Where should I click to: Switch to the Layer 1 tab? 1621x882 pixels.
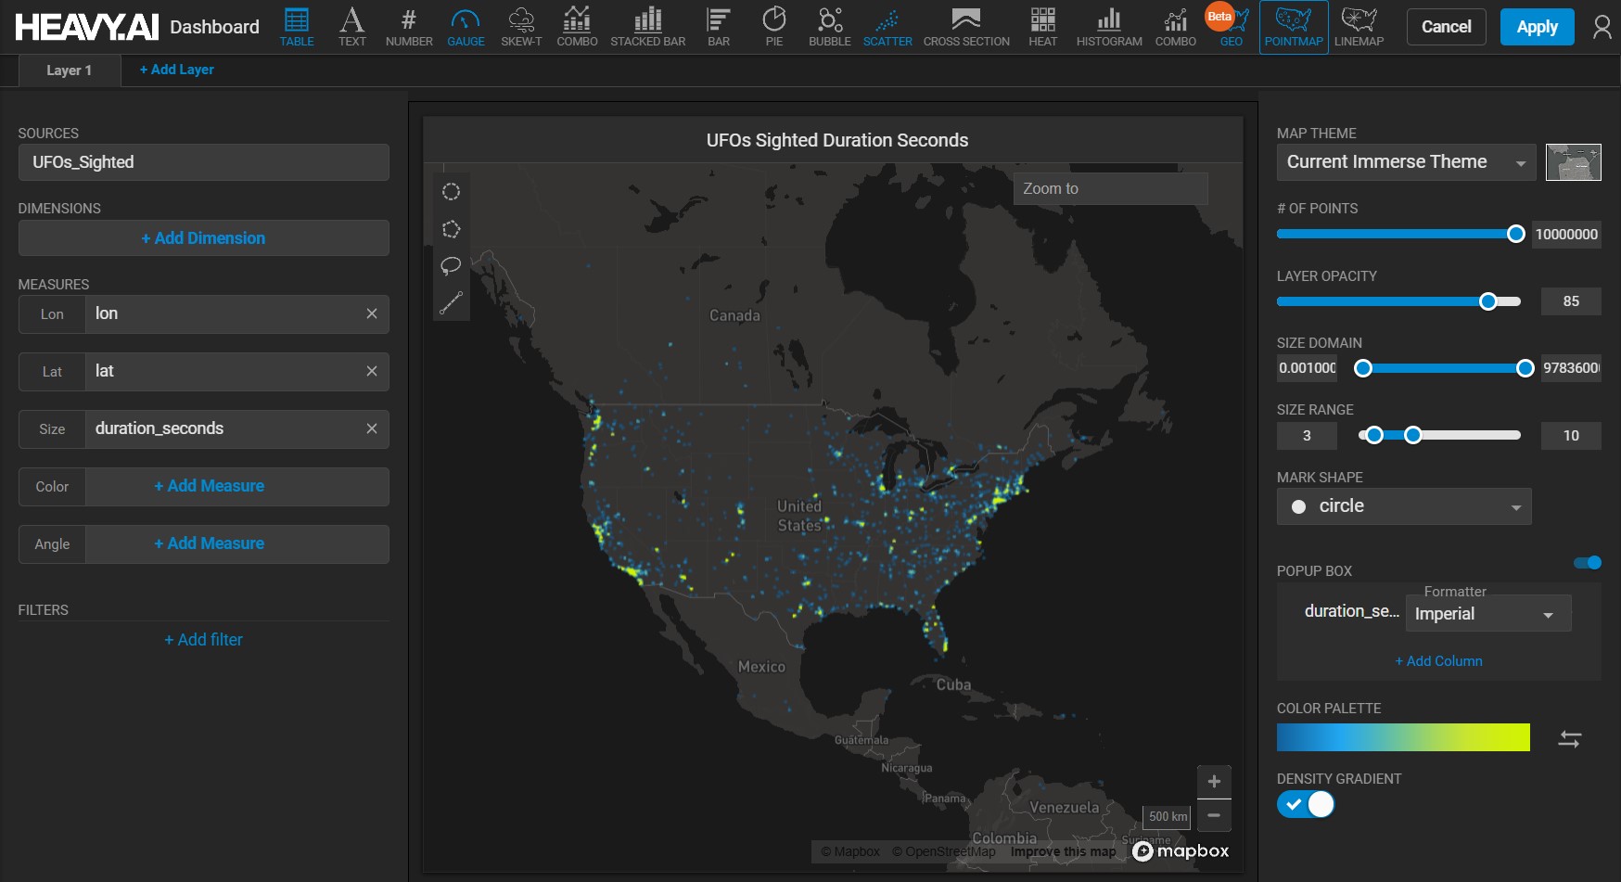click(70, 70)
